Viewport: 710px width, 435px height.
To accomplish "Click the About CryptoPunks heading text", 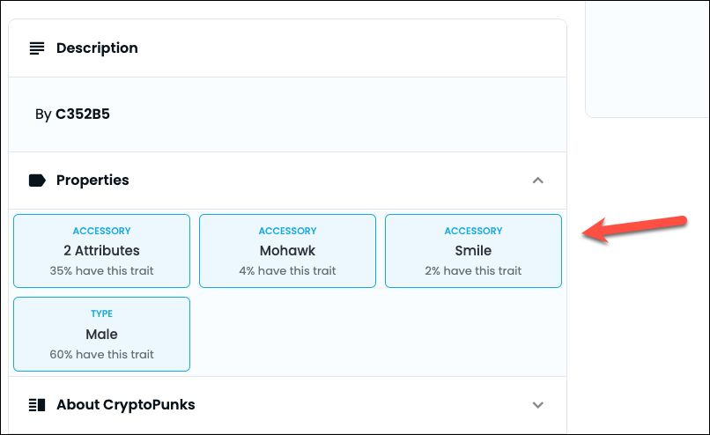I will pyautogui.click(x=126, y=405).
